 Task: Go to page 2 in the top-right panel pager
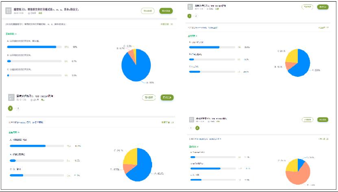click(x=196, y=16)
